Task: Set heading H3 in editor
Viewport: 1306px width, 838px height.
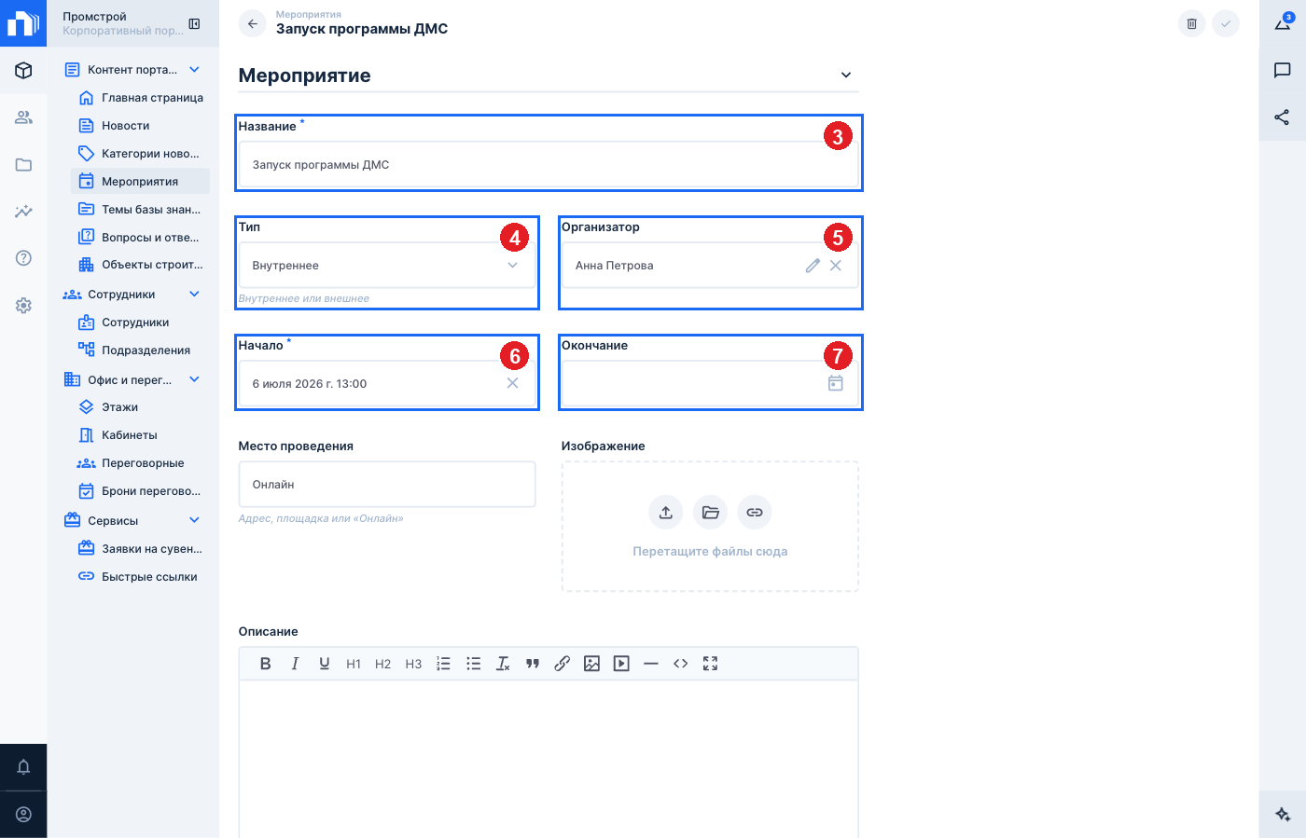Action: pyautogui.click(x=413, y=664)
